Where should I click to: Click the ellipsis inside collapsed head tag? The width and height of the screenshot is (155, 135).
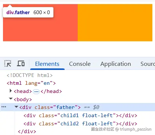[x=36, y=92]
